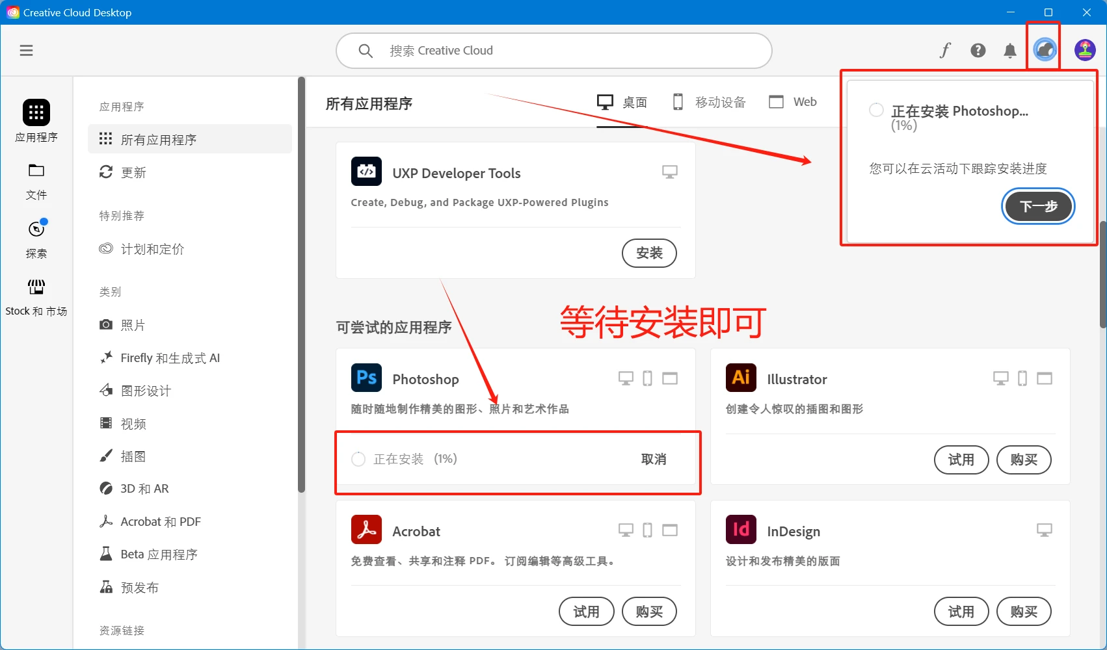
Task: Open the Files section in the left rail
Action: 36,182
